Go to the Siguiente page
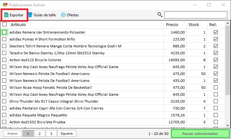Screen dimensions: 231x139 point(67,133)
